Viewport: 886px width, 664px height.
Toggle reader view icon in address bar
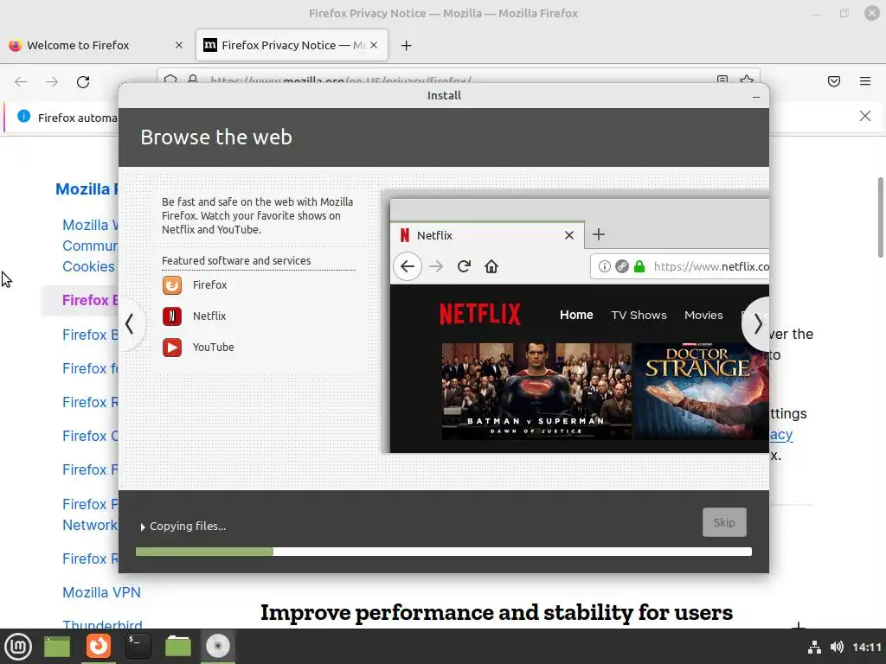(722, 79)
